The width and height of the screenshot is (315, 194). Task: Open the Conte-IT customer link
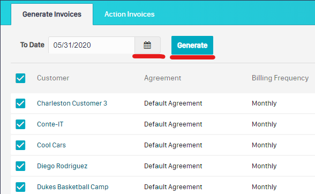(x=50, y=124)
